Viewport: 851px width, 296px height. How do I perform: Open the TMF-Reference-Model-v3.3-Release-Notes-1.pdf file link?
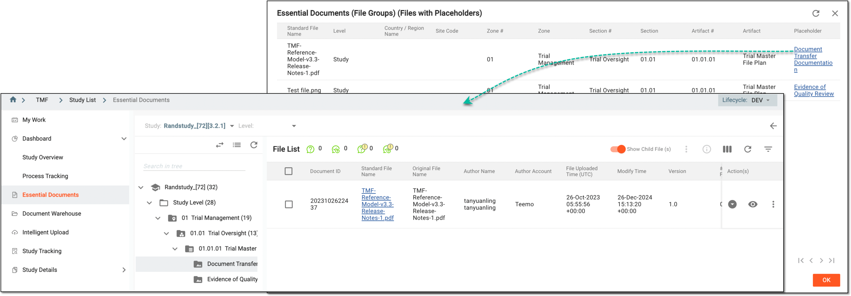(x=378, y=204)
